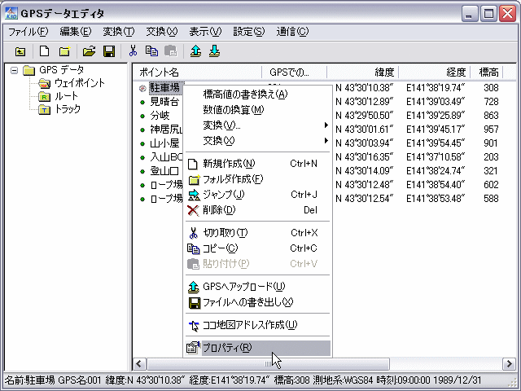Click the copy toolbar icon
Viewport: 521px width, 391px height.
pos(151,51)
